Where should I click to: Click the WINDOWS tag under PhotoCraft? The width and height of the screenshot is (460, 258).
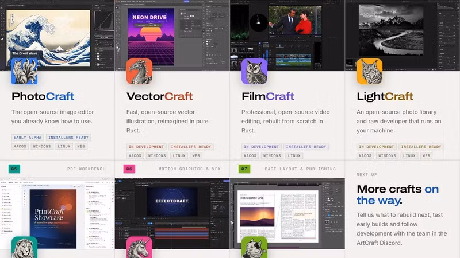point(42,146)
